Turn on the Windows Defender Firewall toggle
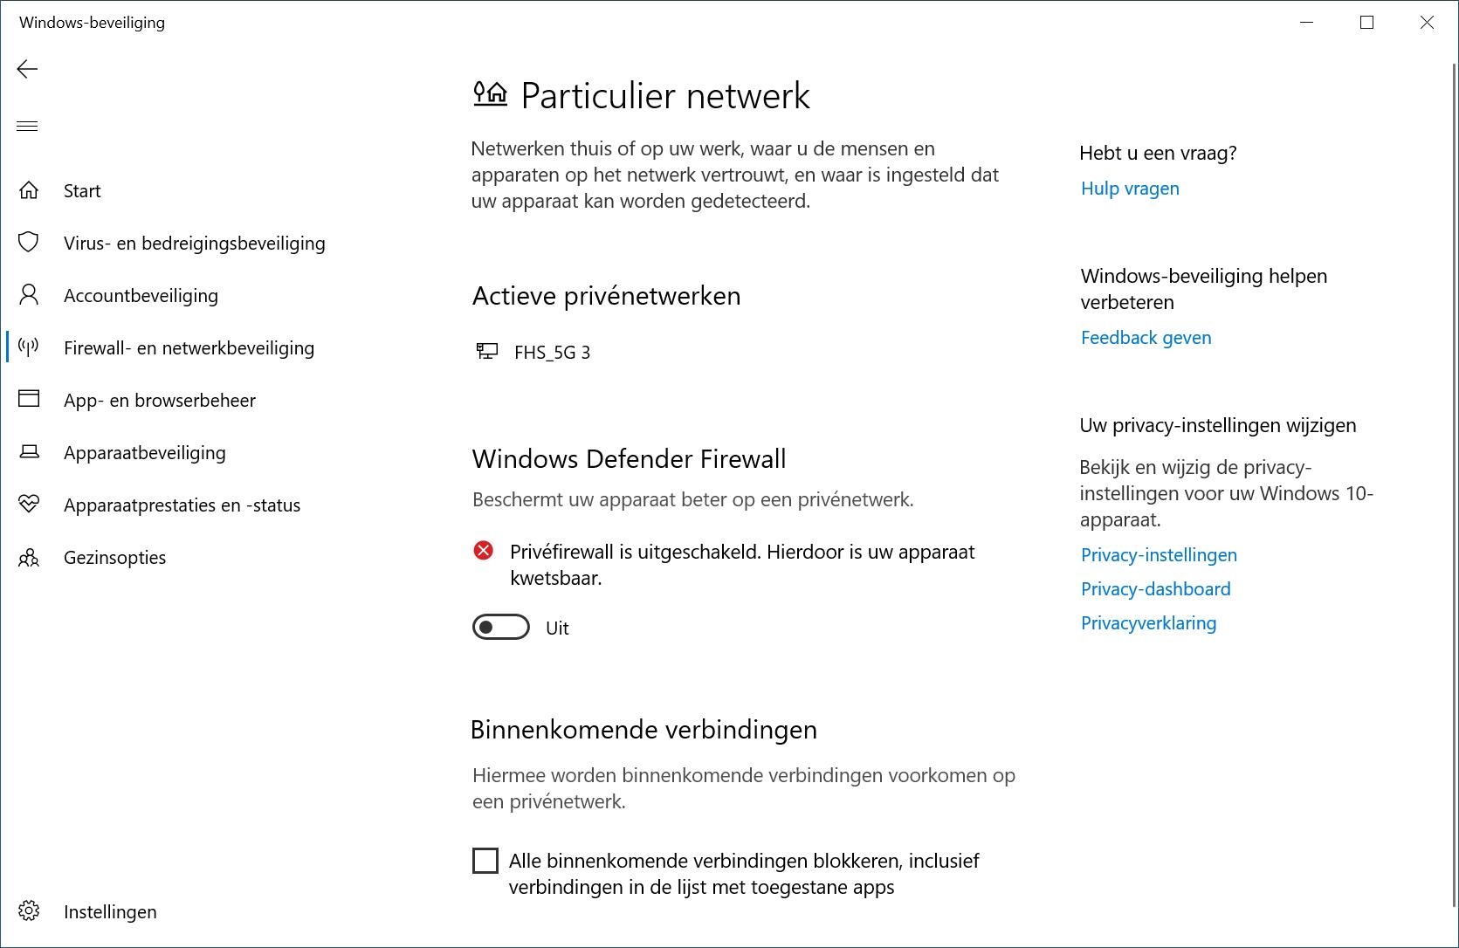The width and height of the screenshot is (1459, 948). pos(501,627)
